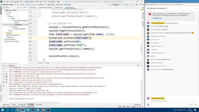The height and width of the screenshot is (112, 199).
Task: Locate current file target icon in Project panel
Action: click(x=18, y=7)
